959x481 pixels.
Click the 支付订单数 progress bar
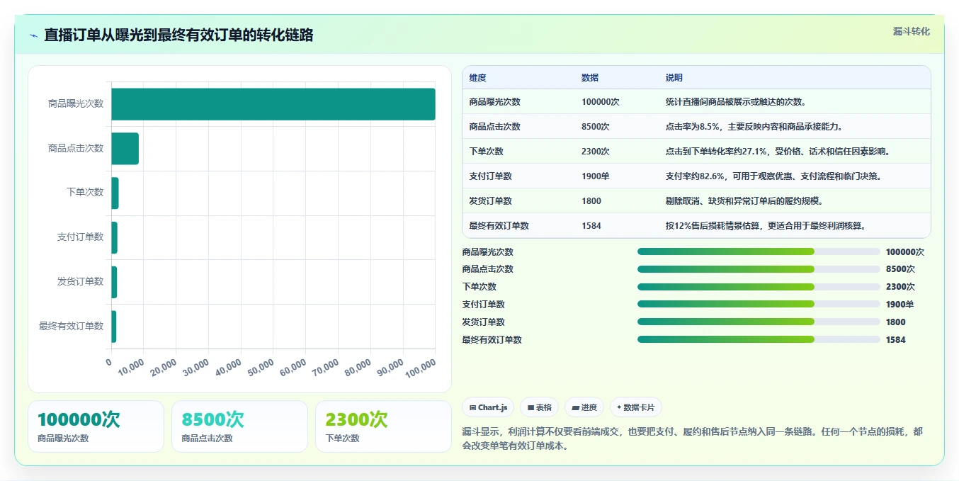[759, 304]
